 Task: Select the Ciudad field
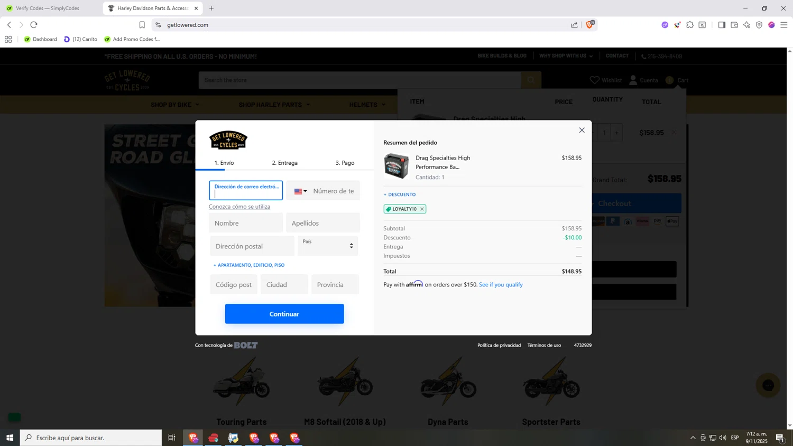click(x=284, y=284)
